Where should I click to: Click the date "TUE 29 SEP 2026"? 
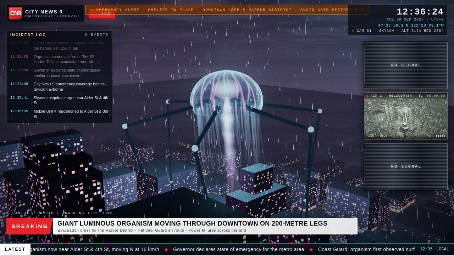pos(405,20)
